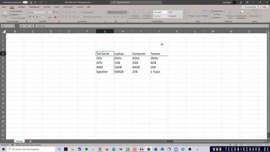Select the Standard cell style
This screenshot has height=152, width=270.
click(x=160, y=12)
